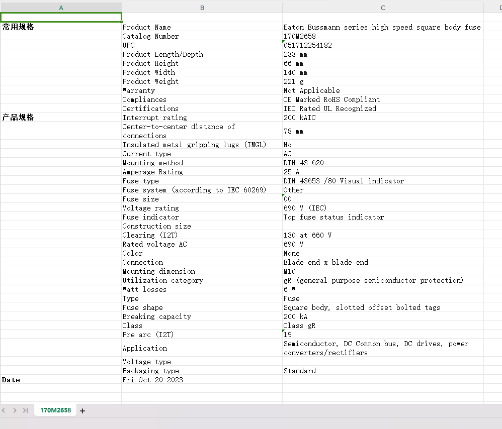Select column C header

pyautogui.click(x=383, y=8)
